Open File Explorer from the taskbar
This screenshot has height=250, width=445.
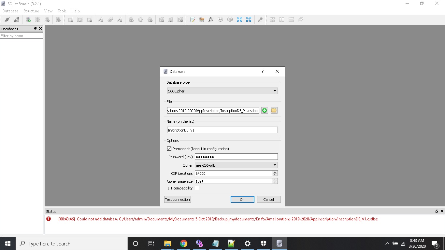168,243
